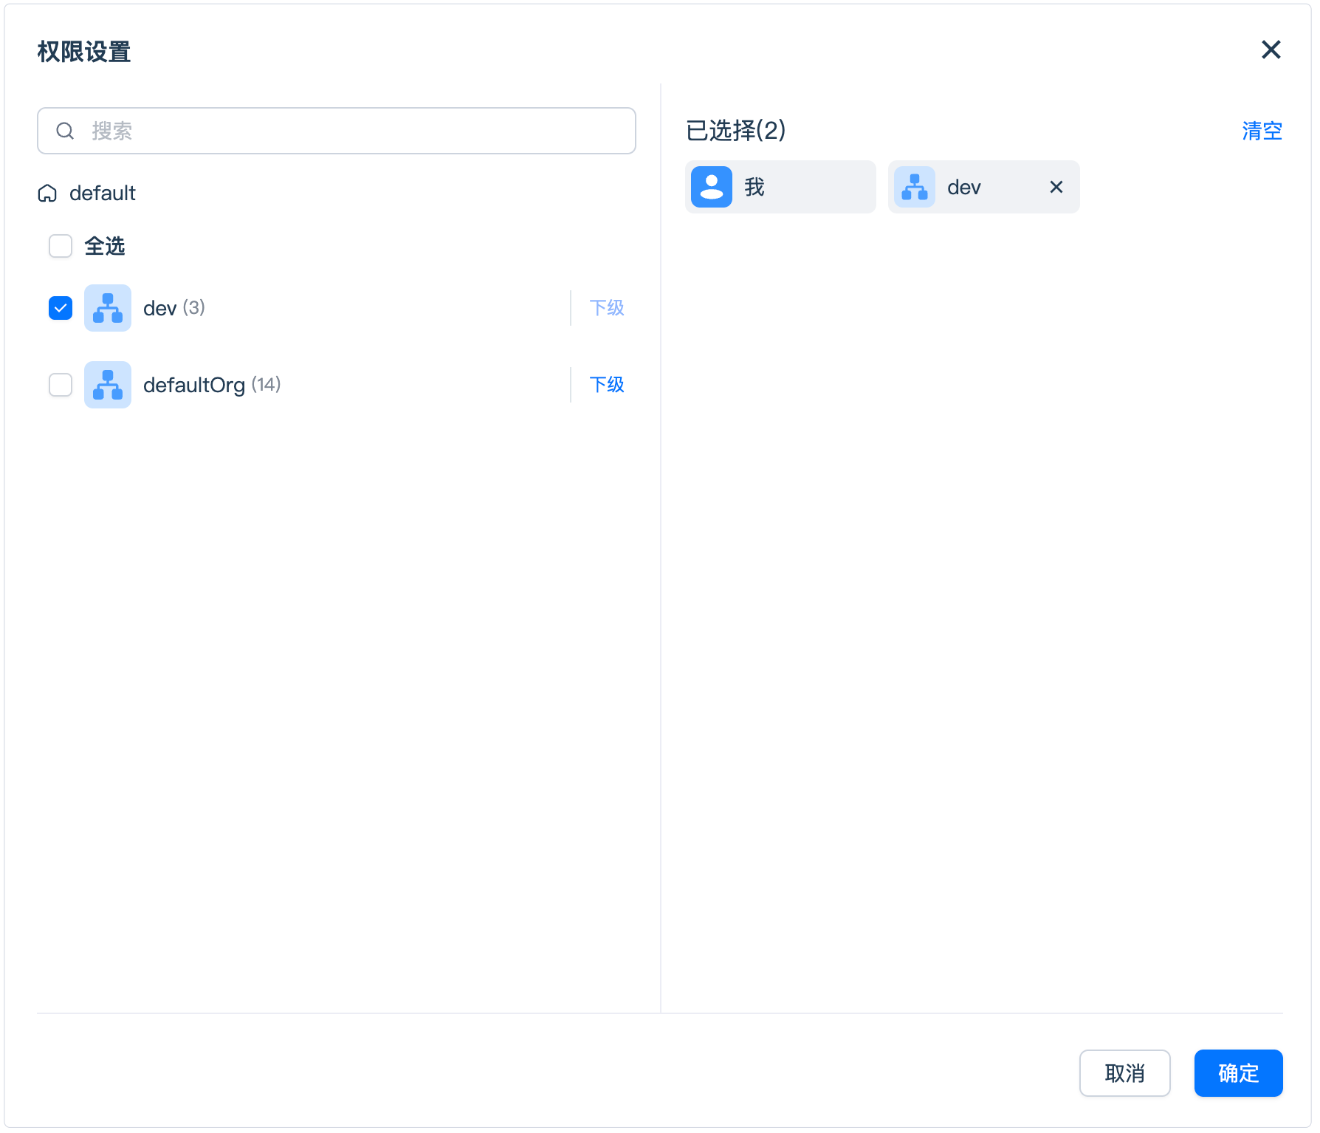Uncheck the dev checkbox

pyautogui.click(x=61, y=308)
